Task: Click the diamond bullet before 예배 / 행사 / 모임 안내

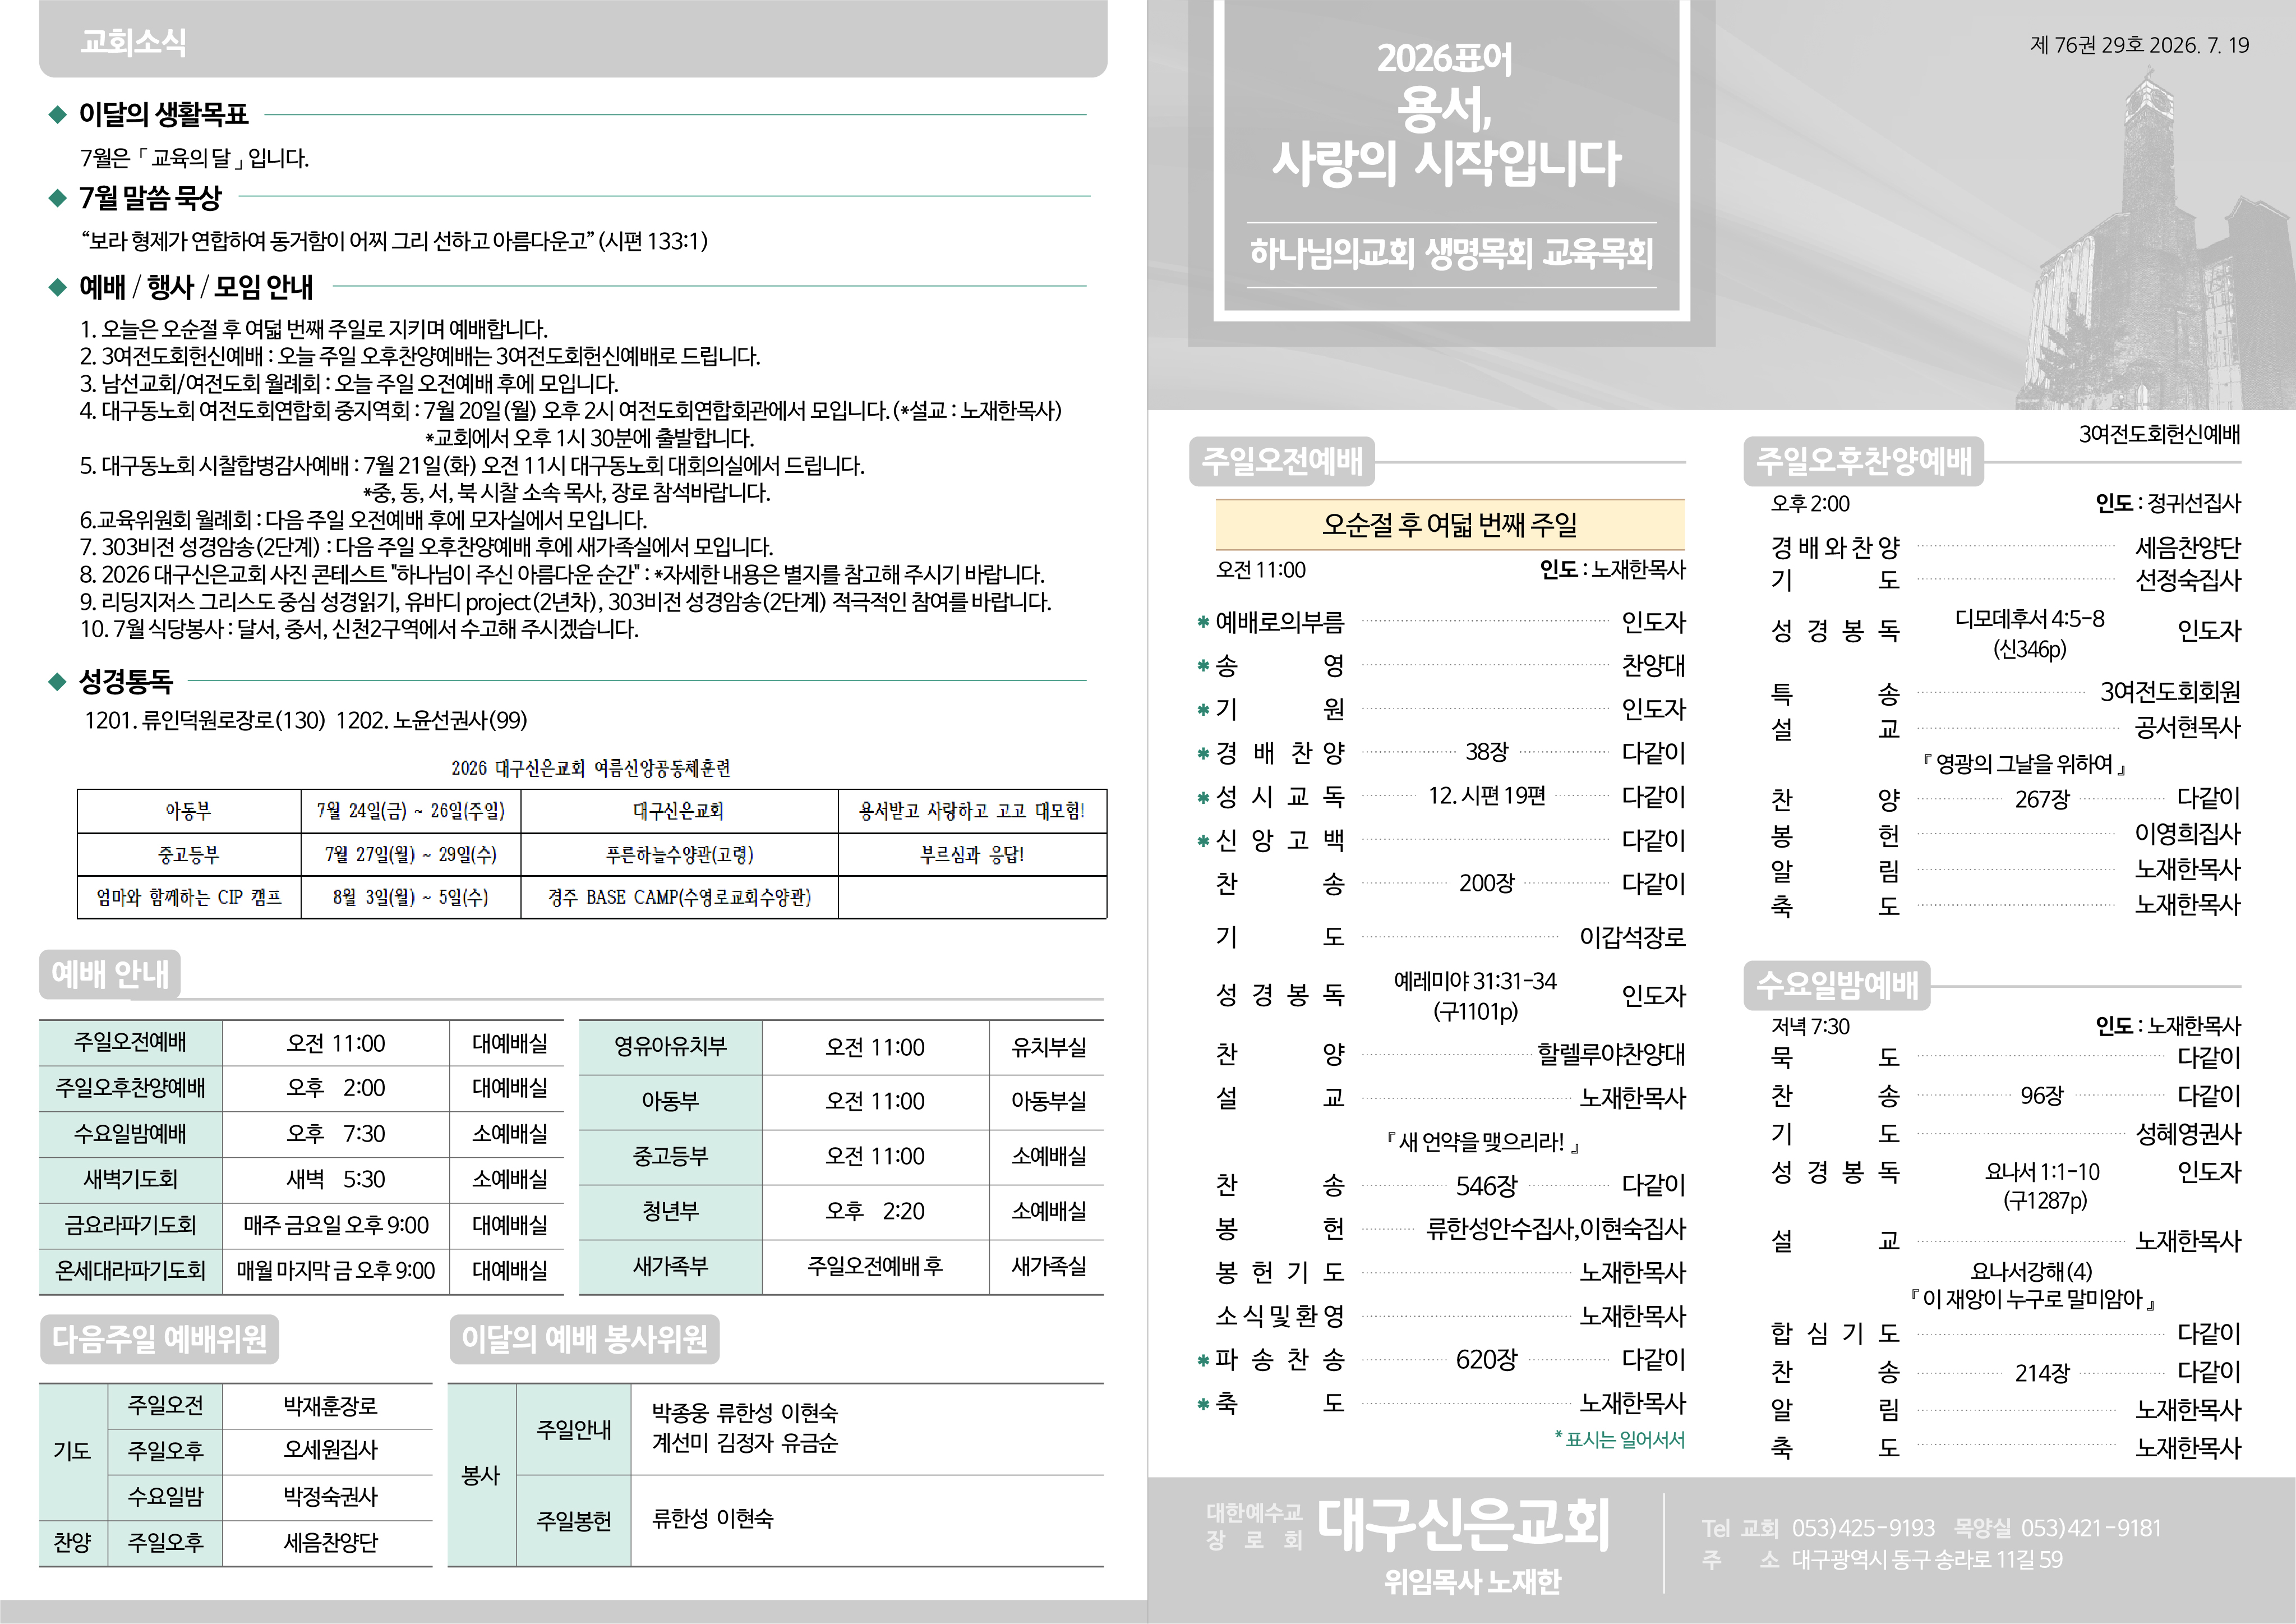Action: 57,288
